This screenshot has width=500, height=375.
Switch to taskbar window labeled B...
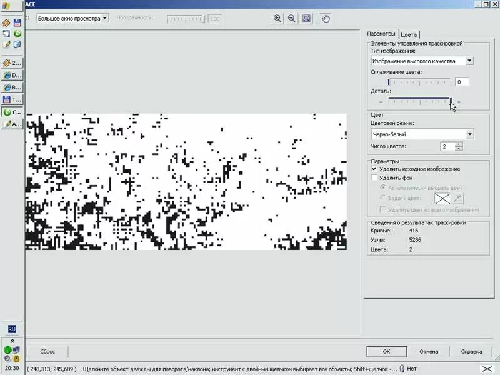pyautogui.click(x=12, y=87)
